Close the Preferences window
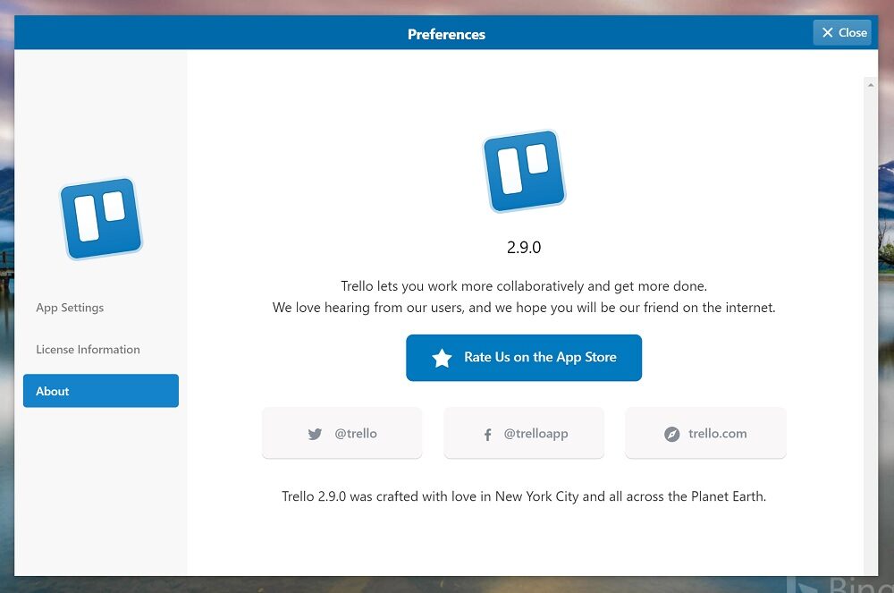Screen dimensions: 894x593 tap(842, 32)
